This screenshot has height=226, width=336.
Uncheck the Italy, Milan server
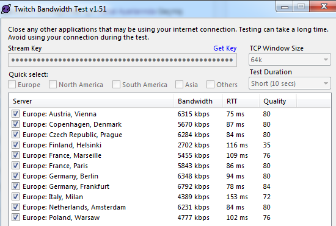pos(16,197)
